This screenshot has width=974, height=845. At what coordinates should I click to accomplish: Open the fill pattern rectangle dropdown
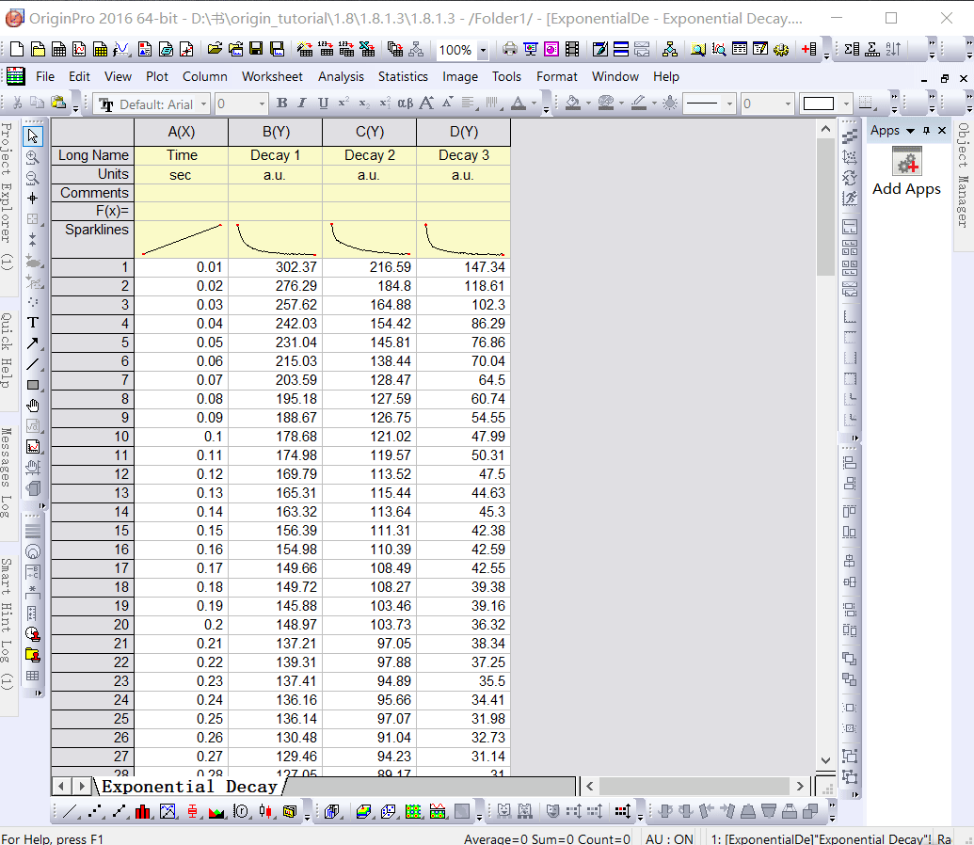coord(845,104)
